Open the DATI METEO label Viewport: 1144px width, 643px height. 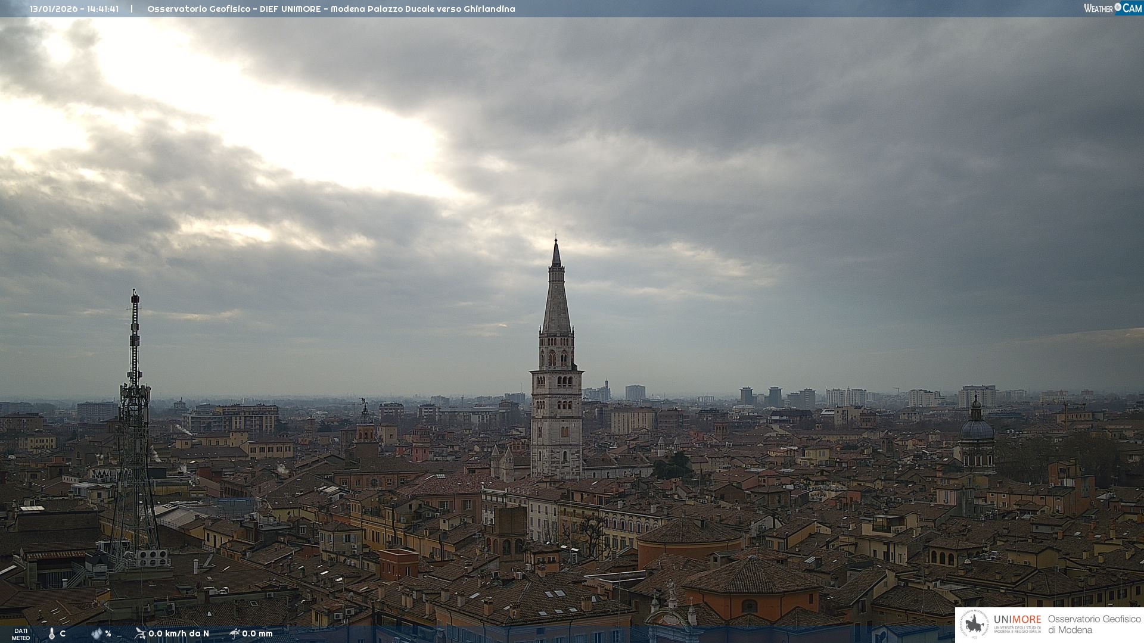point(21,634)
